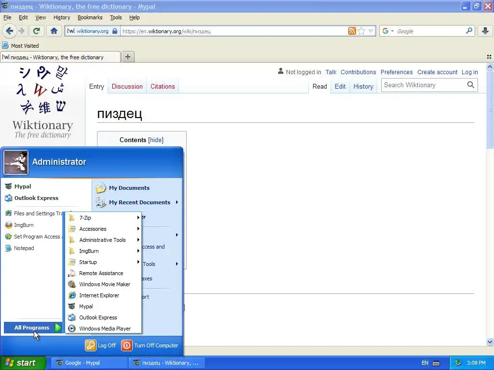Click the RSS feed icon in address bar
494x370 pixels.
coord(352,31)
